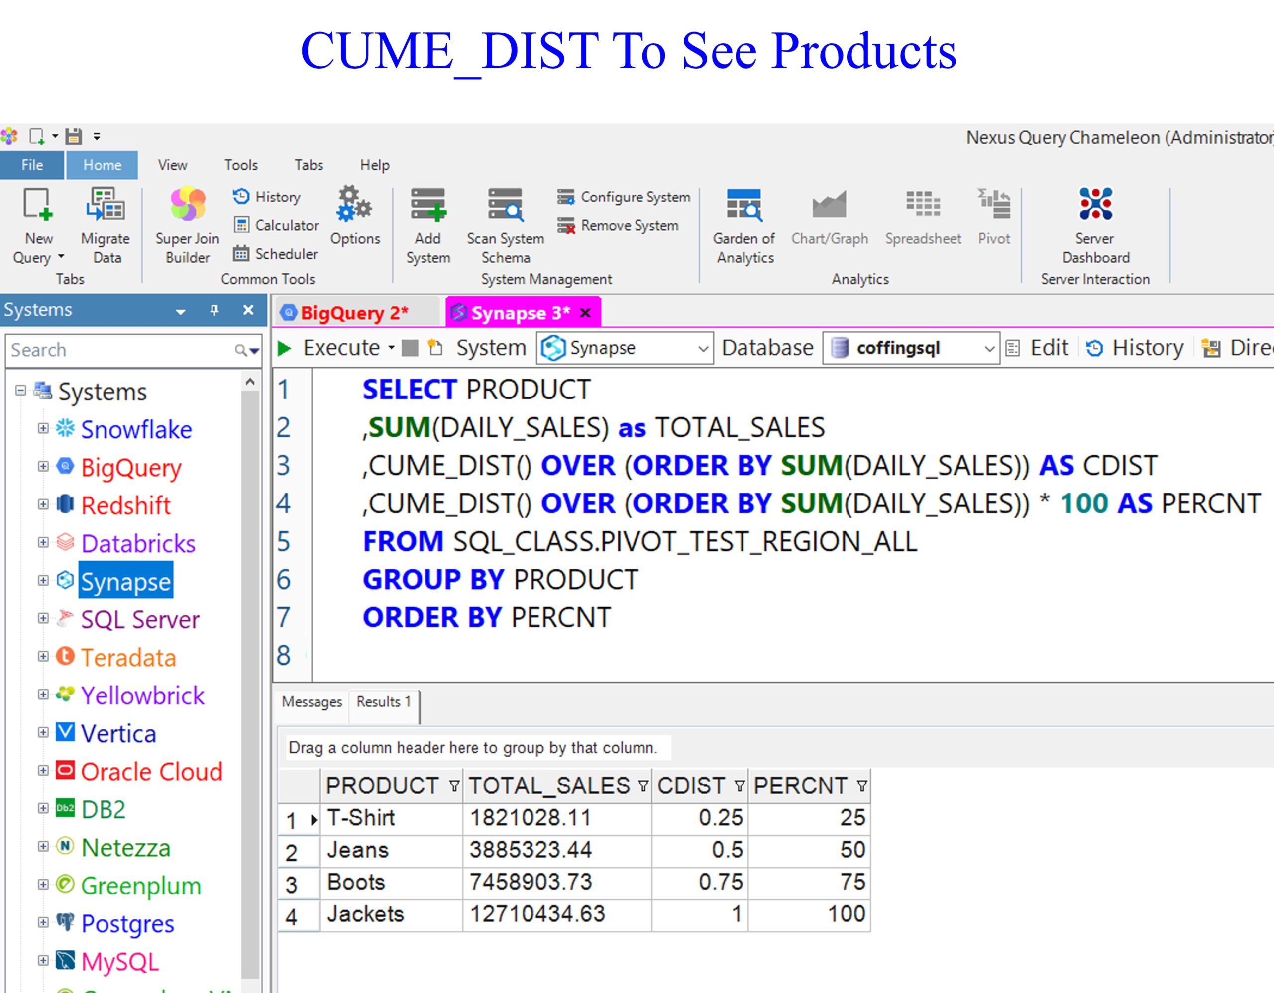This screenshot has width=1274, height=993.
Task: Open the Messages results tab
Action: (312, 702)
